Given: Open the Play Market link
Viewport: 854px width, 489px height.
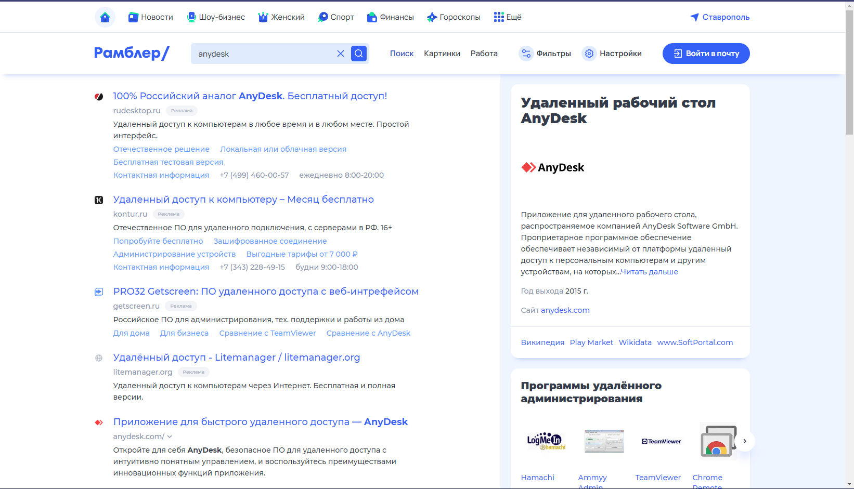Looking at the screenshot, I should pyautogui.click(x=591, y=342).
